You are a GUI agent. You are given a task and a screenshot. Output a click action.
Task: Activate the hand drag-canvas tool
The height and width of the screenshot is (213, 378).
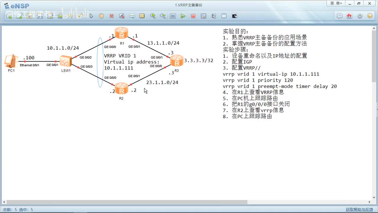tap(101, 16)
